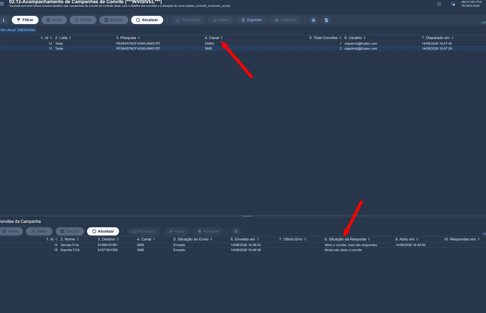486x313 pixels.
Task: Open the hamburger menu icon
Action: click(x=2, y=4)
